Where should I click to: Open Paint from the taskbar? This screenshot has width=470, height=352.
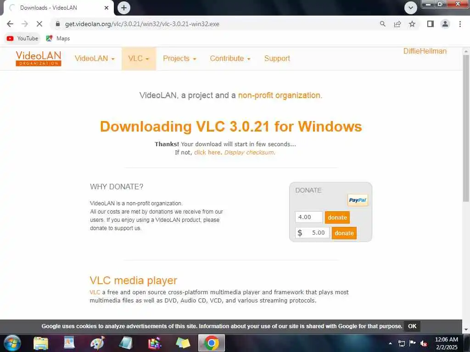coord(97,343)
